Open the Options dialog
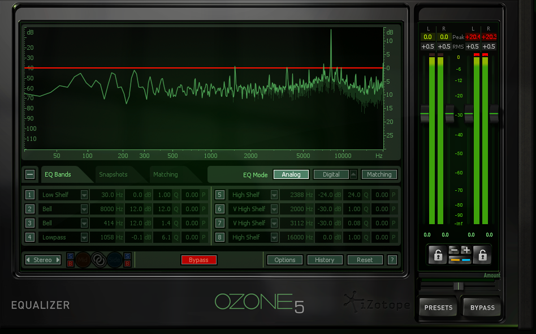Screen dimensions: 536x334 click(285, 260)
